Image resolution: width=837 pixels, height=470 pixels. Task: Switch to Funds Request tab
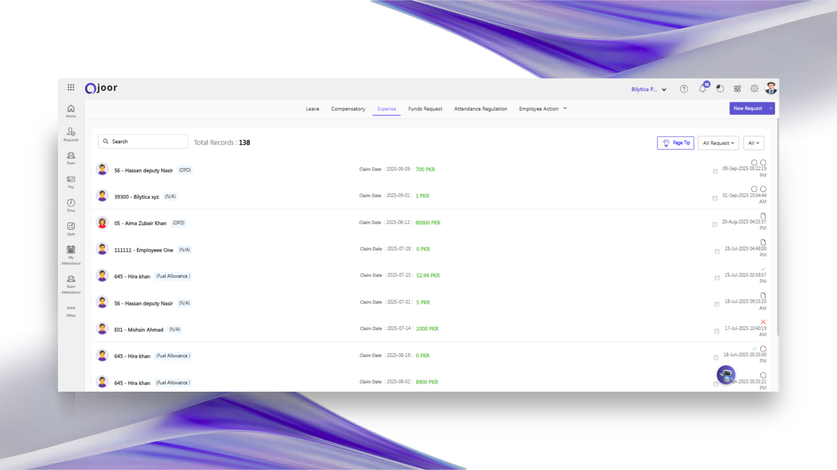(425, 109)
